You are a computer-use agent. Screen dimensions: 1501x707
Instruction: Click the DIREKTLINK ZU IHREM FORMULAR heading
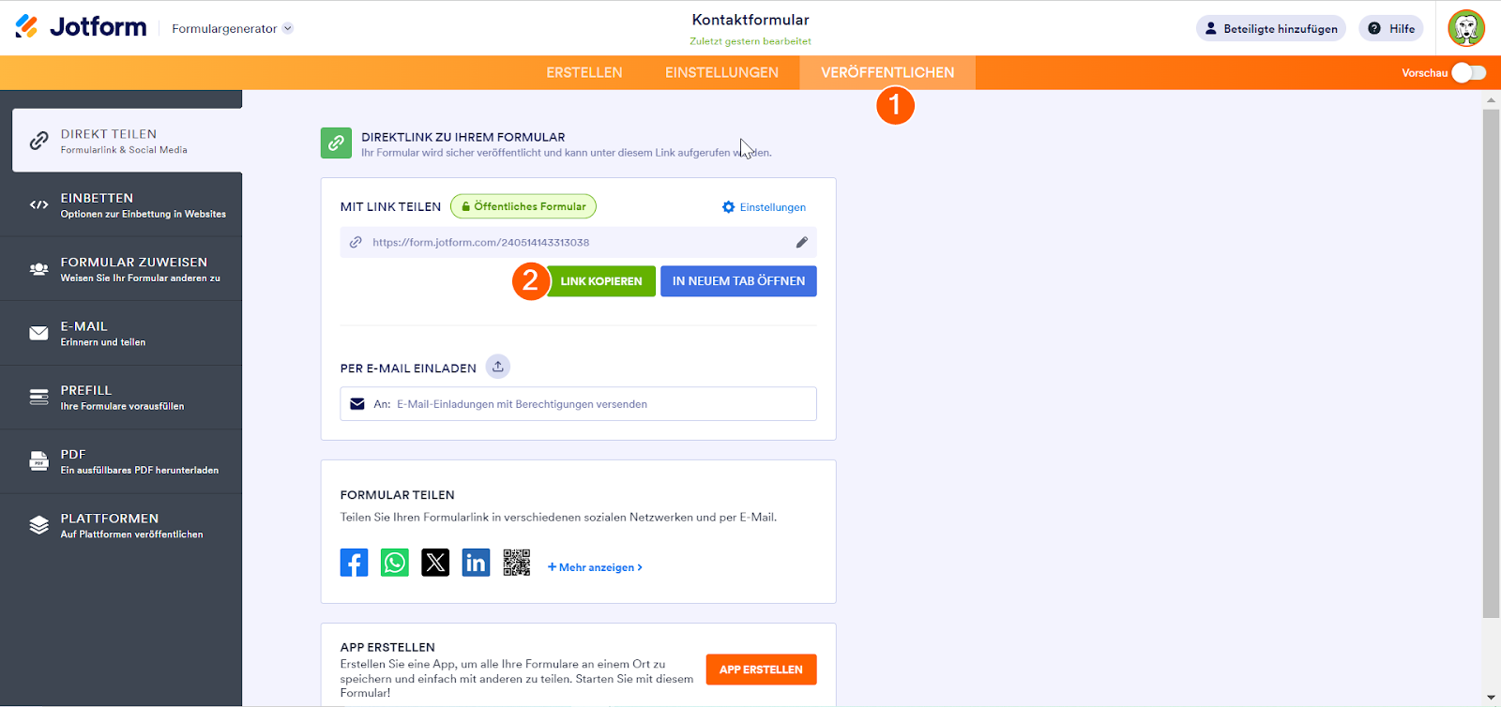click(x=463, y=137)
